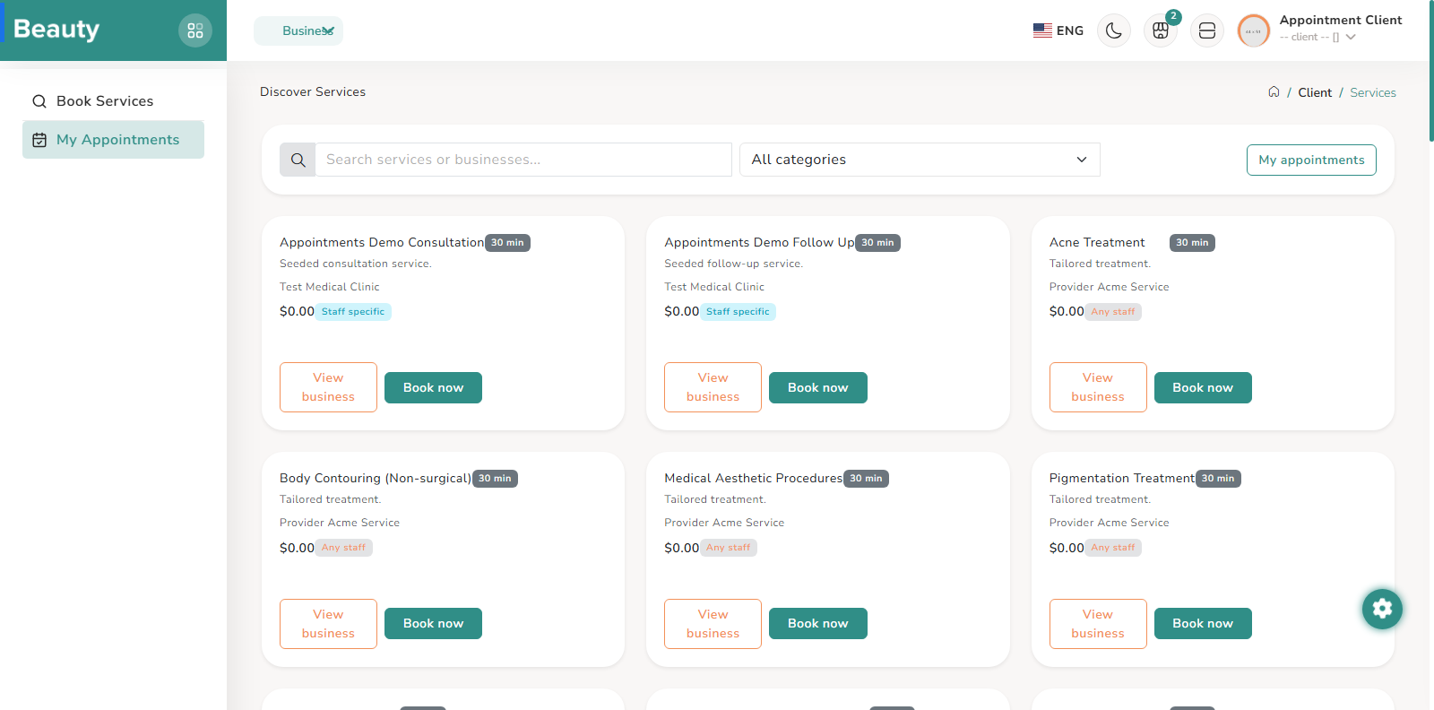This screenshot has width=1434, height=710.
Task: Click Staff specific tag on Demo Follow Up
Action: [738, 312]
